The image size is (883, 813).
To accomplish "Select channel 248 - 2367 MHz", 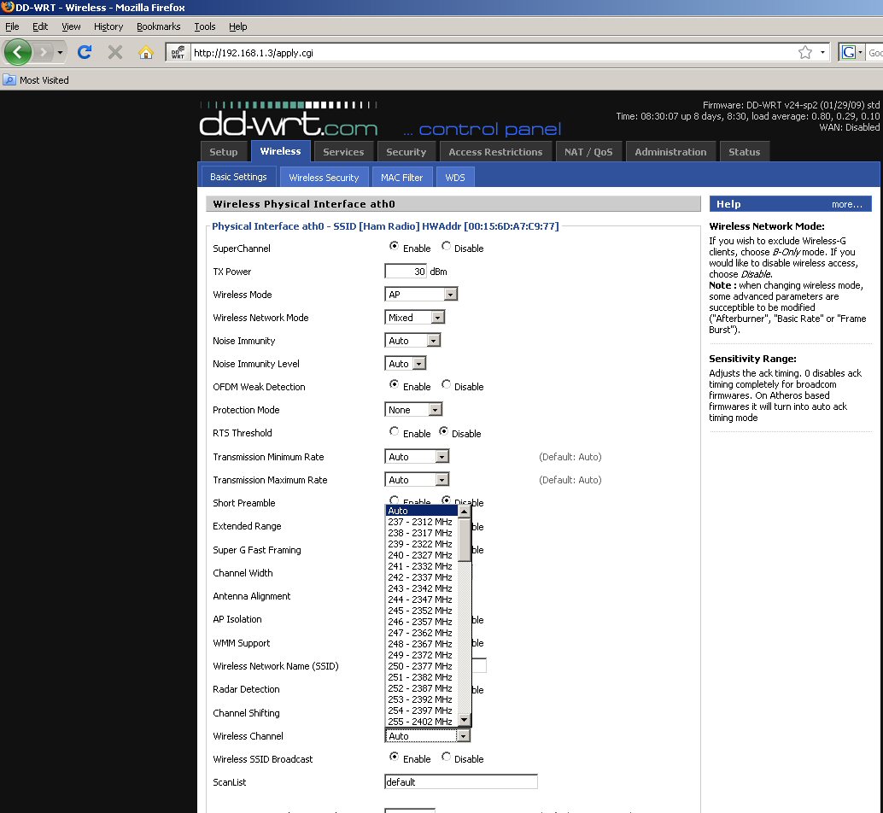I will [x=422, y=644].
